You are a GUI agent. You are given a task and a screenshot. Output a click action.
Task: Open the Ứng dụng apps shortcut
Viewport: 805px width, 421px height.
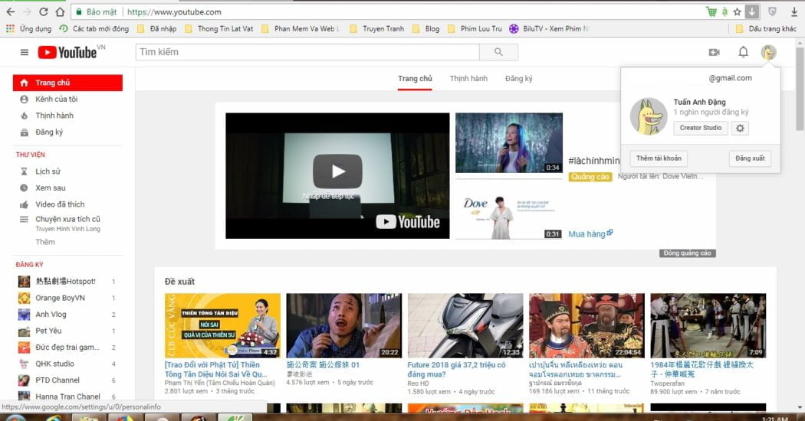[28, 29]
